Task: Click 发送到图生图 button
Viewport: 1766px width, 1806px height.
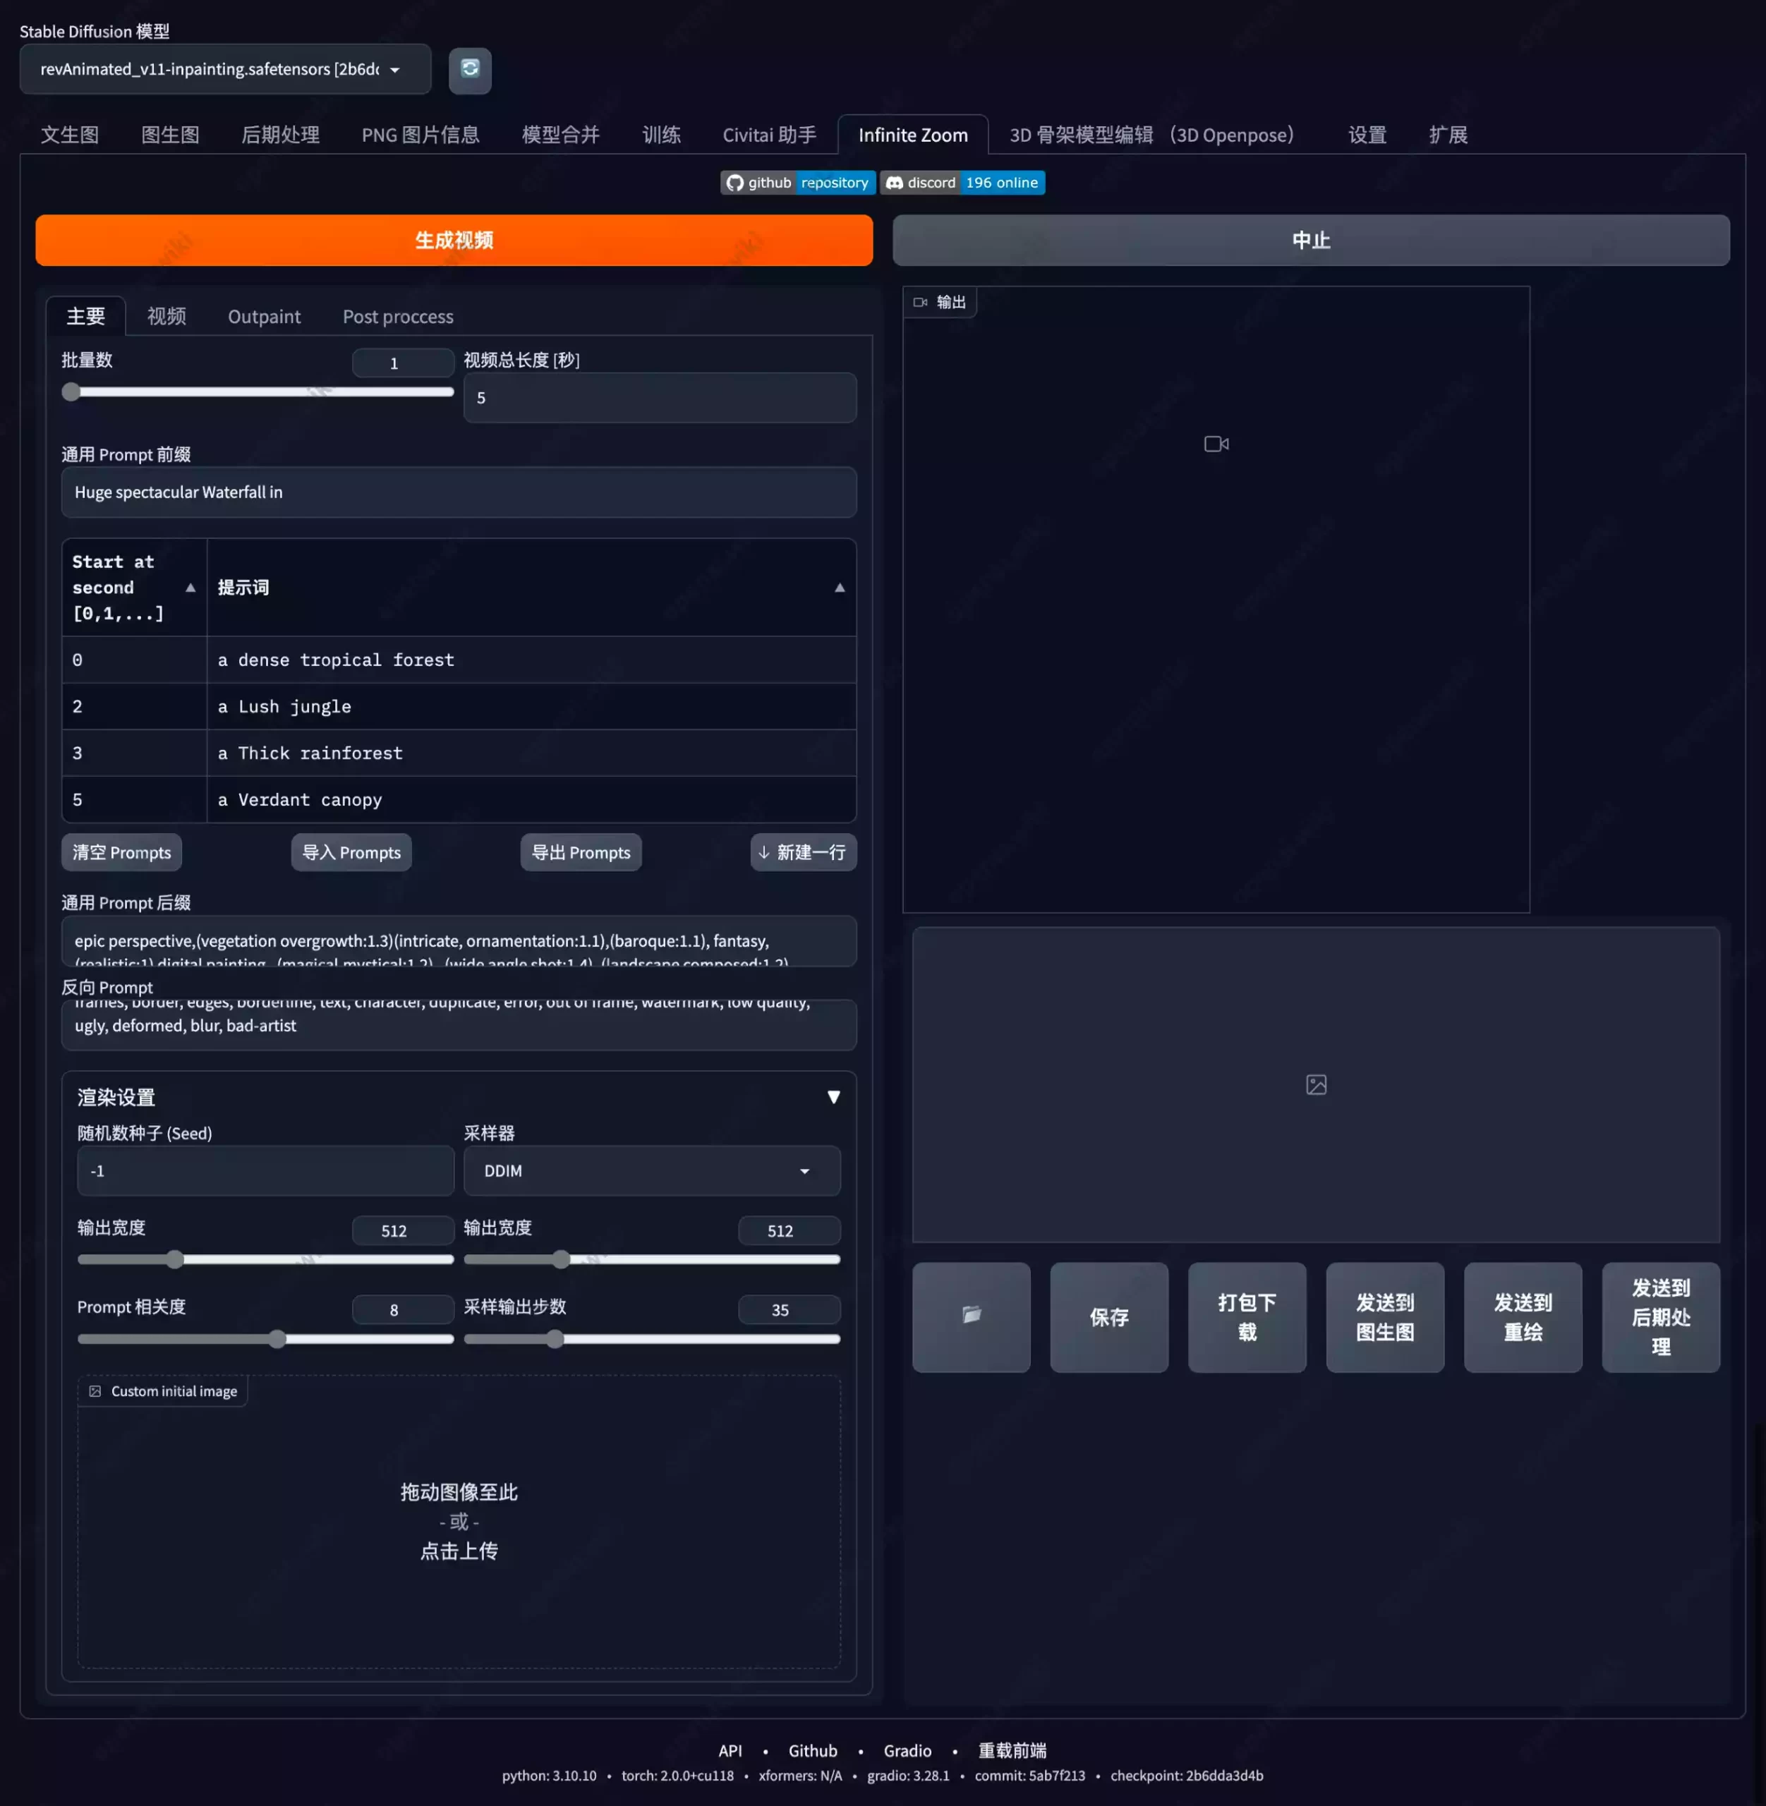Action: 1385,1316
